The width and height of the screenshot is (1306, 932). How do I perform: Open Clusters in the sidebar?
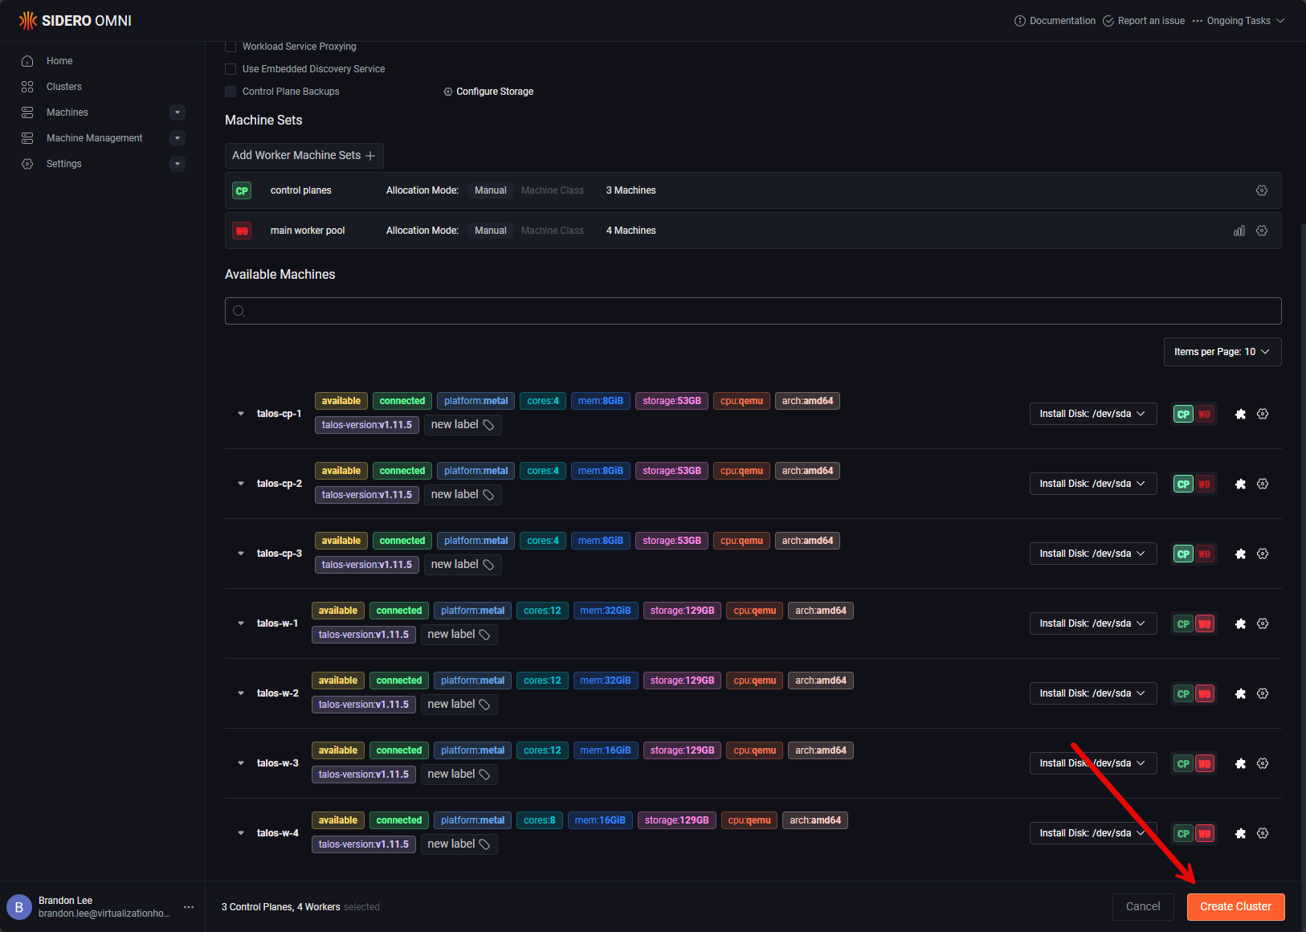pos(64,87)
